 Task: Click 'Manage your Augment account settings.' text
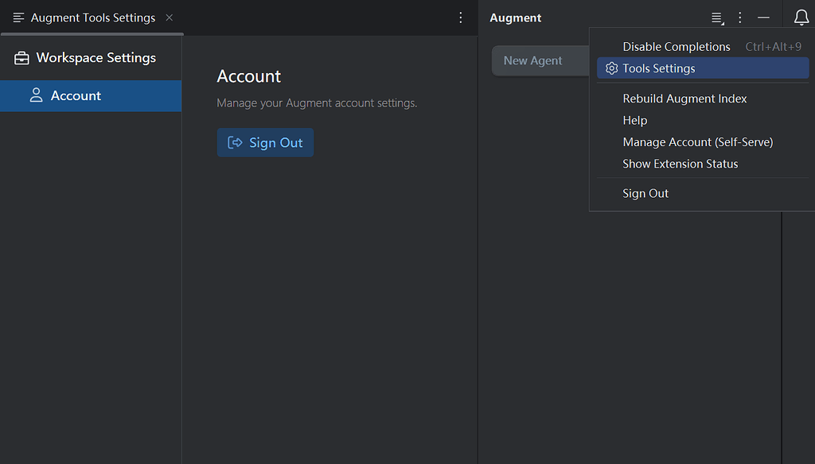click(x=317, y=103)
